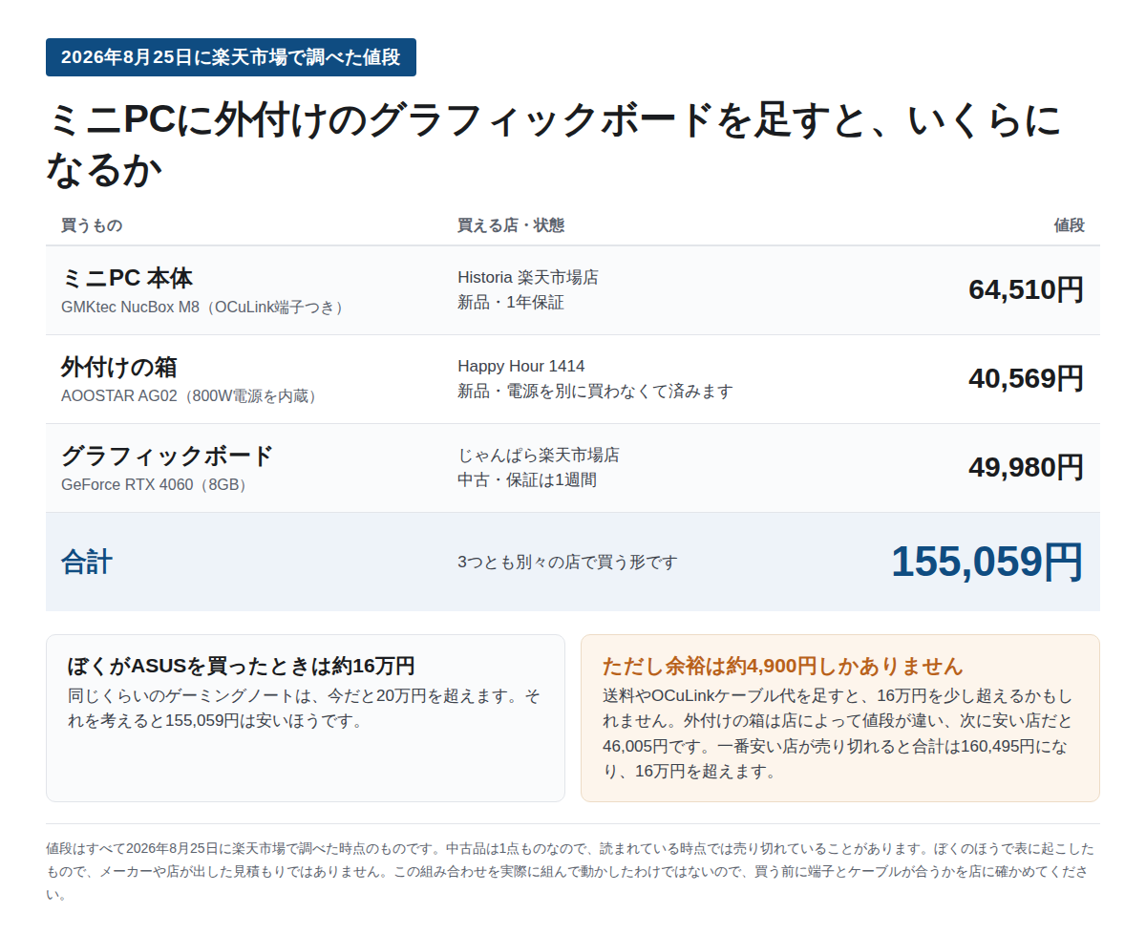This screenshot has height=935, width=1146.
Task: Click the item name '外付けの箱'
Action: (x=118, y=367)
